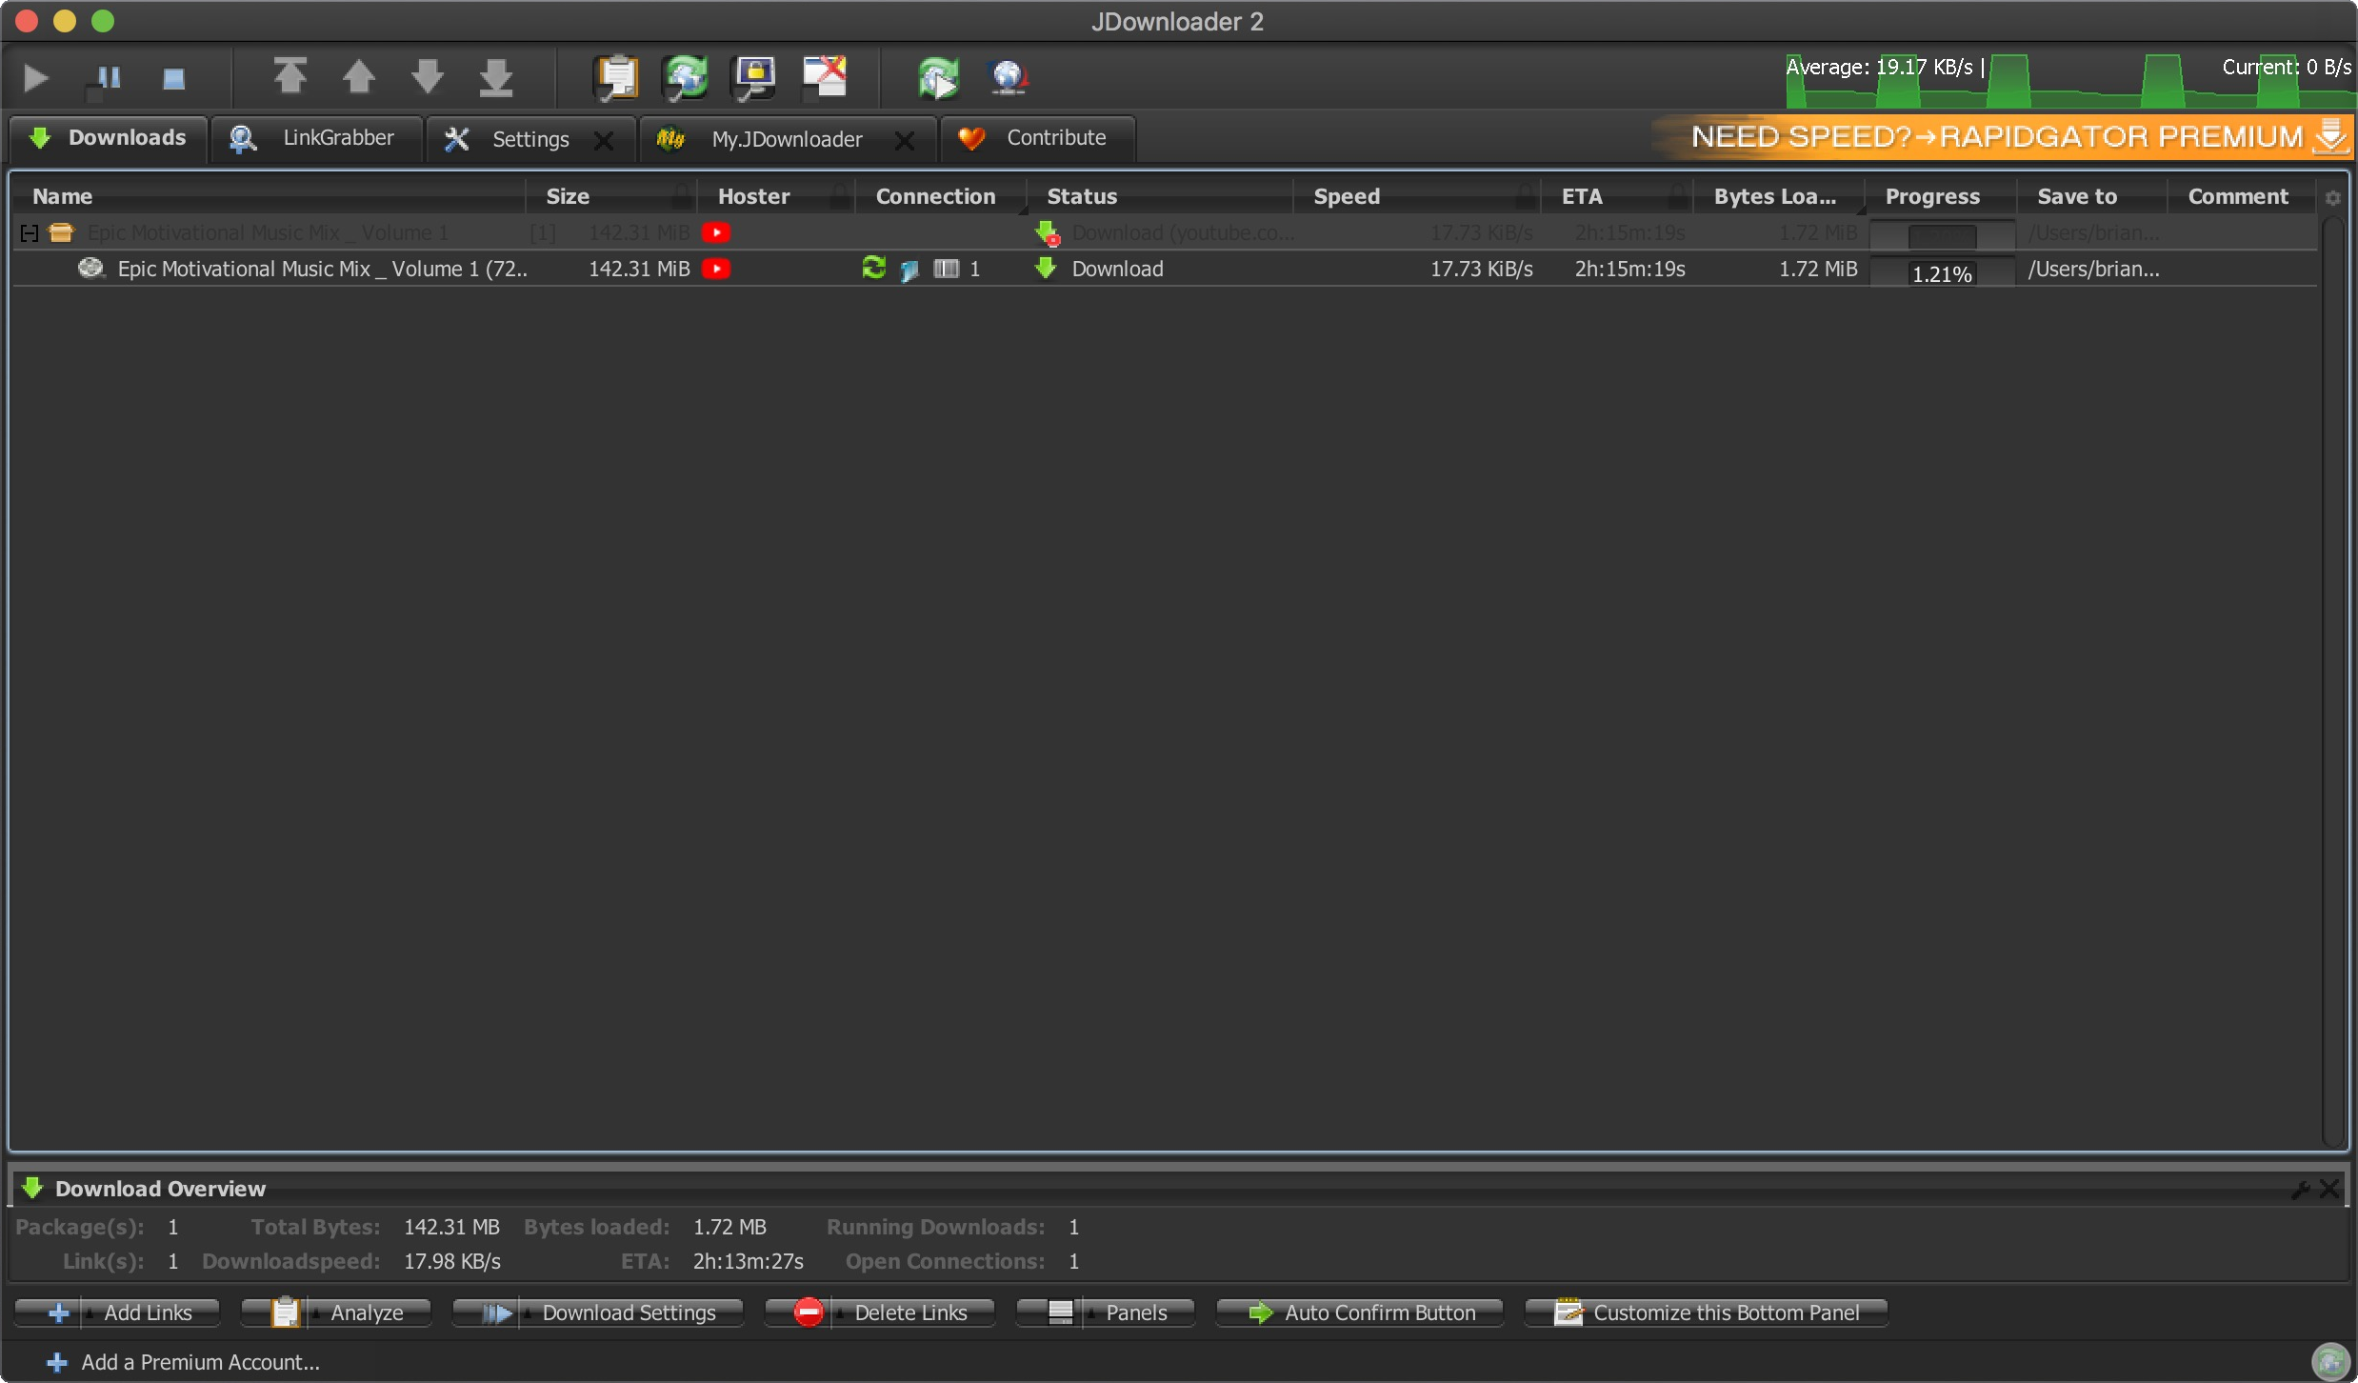The image size is (2358, 1383).
Task: Open Download Overview wrench settings
Action: 2301,1189
